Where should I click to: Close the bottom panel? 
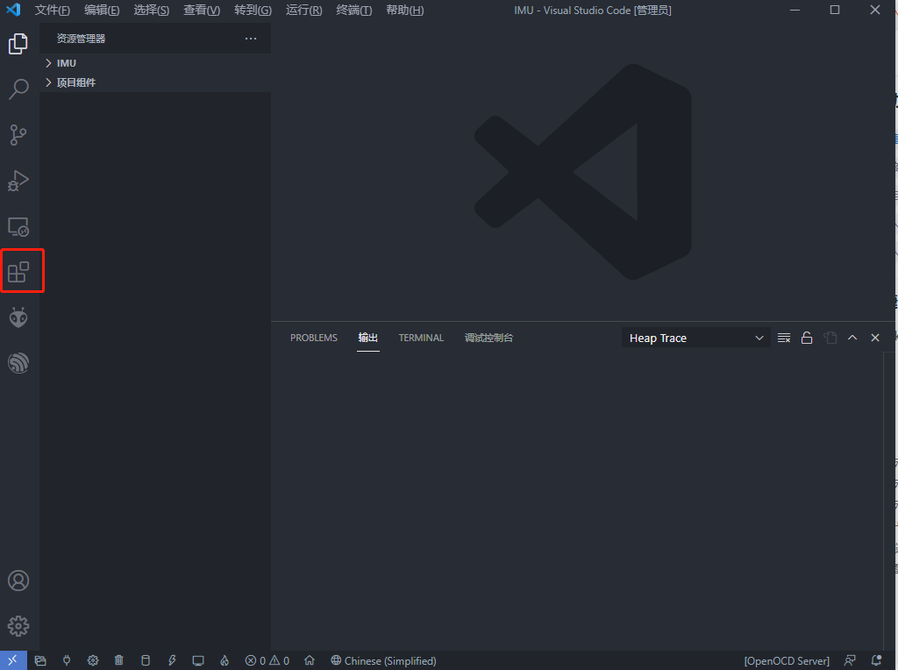[x=875, y=338]
